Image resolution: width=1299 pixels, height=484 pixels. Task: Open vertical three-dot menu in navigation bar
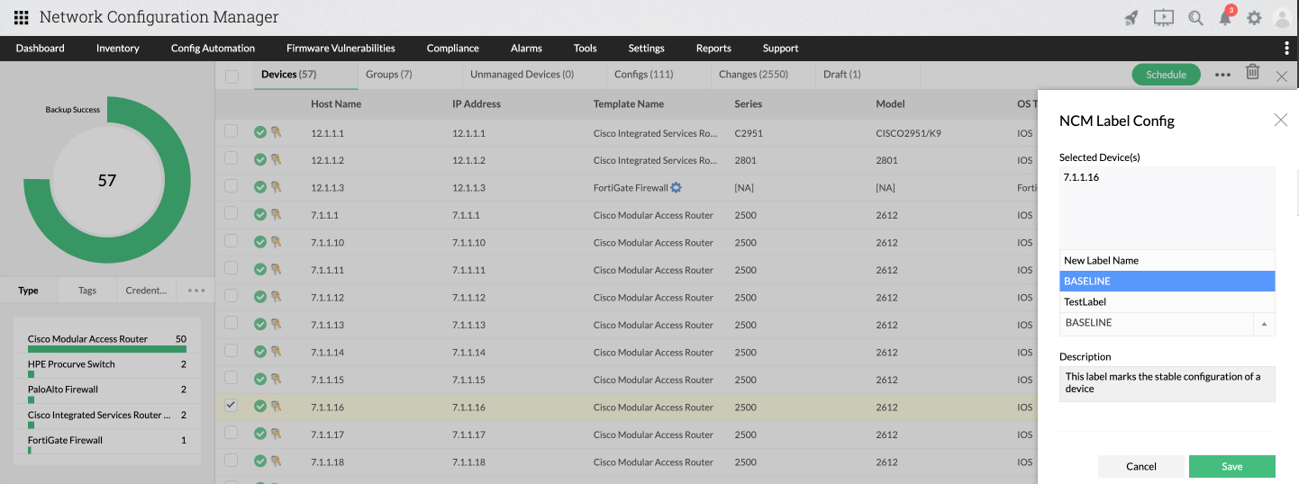[1286, 48]
